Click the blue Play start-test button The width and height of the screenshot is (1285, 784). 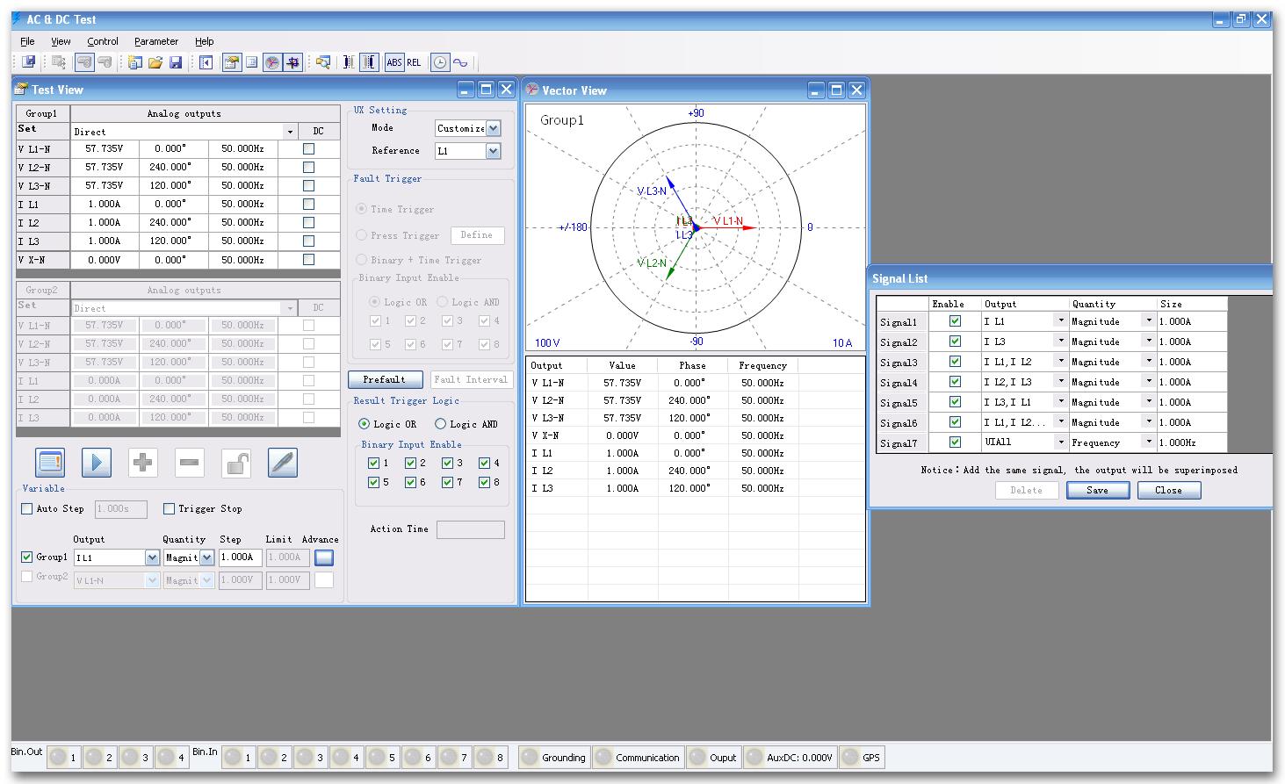click(97, 463)
